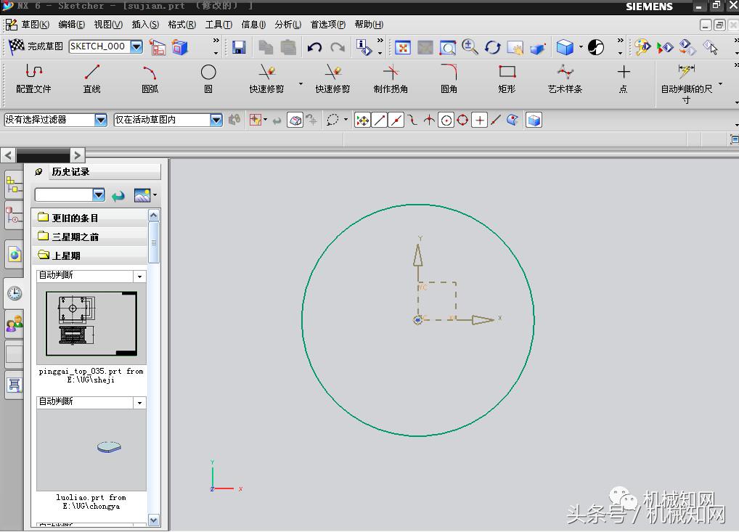Screen dimensions: 739x532
Task: Open the 工具(T) menu
Action: 219,25
